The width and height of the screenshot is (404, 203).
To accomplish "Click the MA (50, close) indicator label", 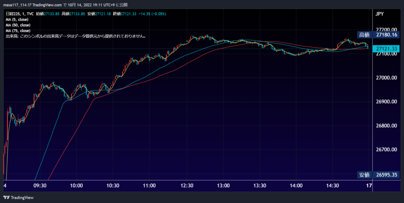I will point(18,25).
